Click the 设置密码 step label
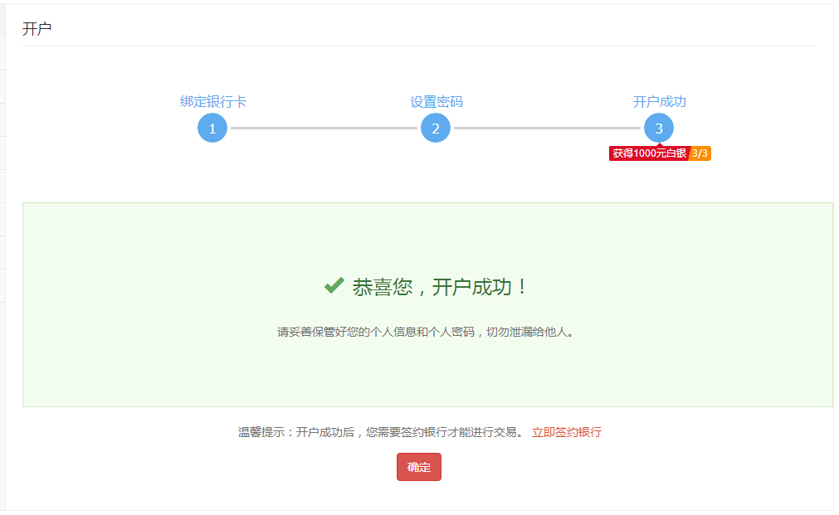839x515 pixels. [x=435, y=100]
